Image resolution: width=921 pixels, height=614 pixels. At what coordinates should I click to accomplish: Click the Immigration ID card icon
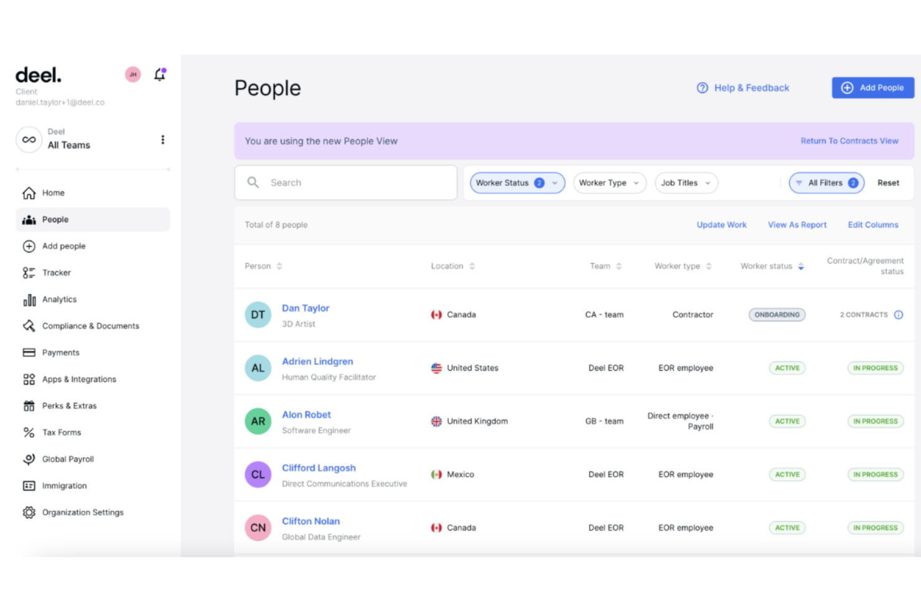coord(29,486)
